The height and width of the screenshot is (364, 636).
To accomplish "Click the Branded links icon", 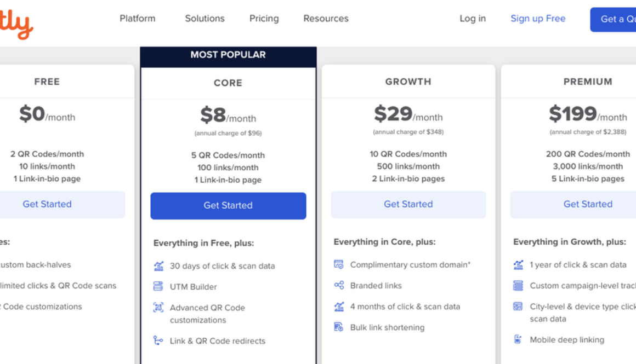I will [339, 285].
